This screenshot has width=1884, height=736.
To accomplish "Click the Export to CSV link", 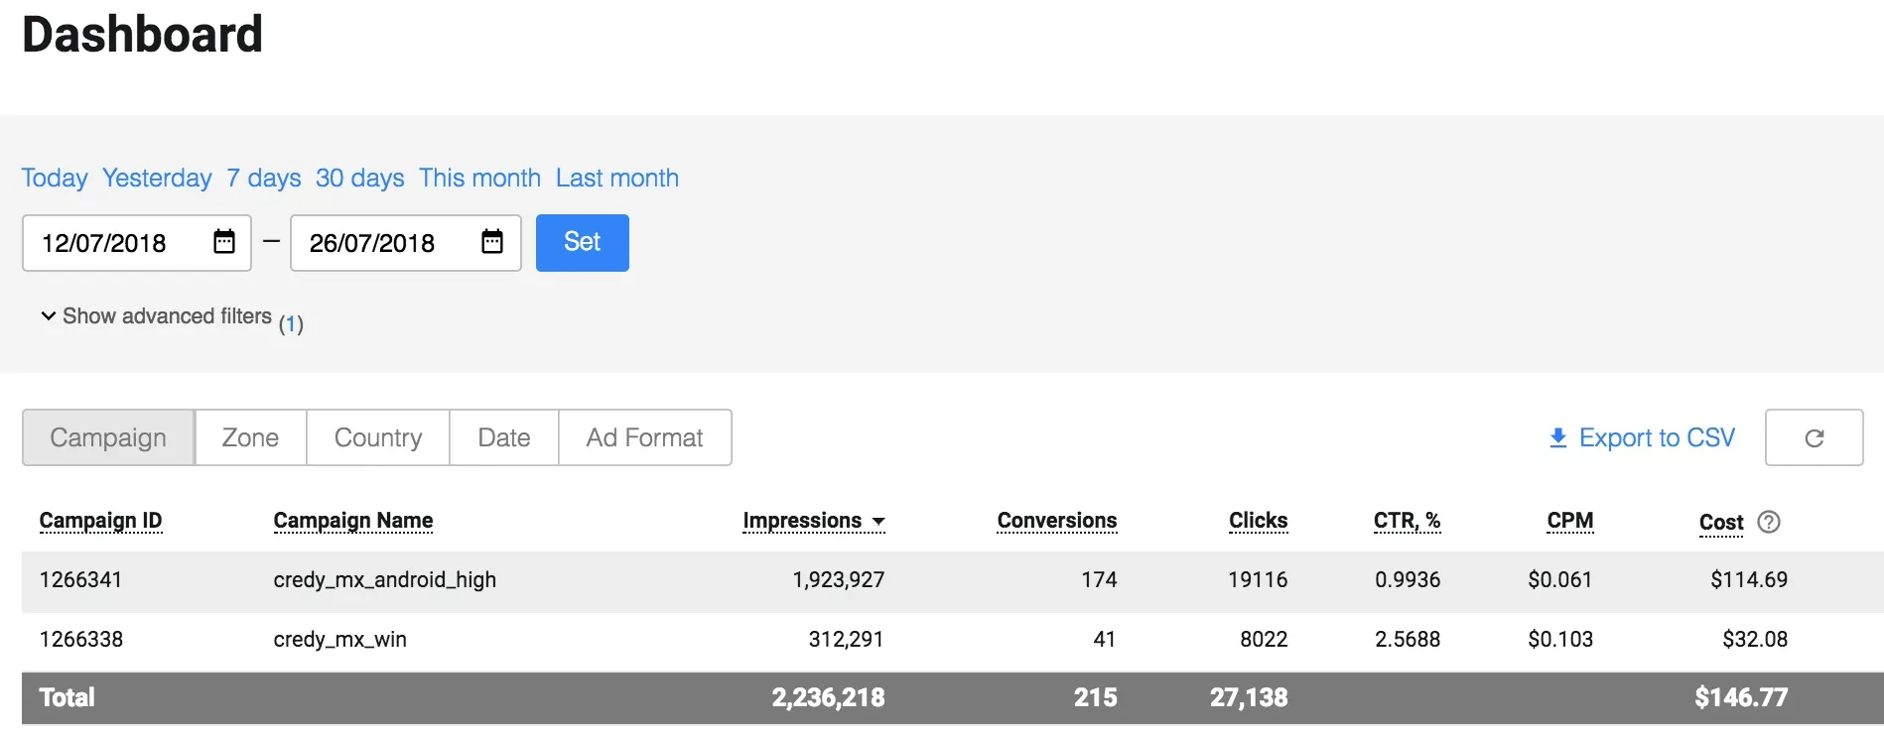I will [1657, 437].
